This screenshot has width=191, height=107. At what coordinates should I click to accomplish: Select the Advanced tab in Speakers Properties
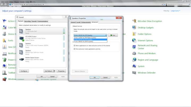(95, 22)
